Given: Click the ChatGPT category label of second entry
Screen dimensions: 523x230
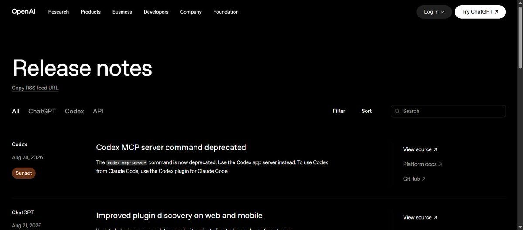Looking at the screenshot, I should point(23,213).
